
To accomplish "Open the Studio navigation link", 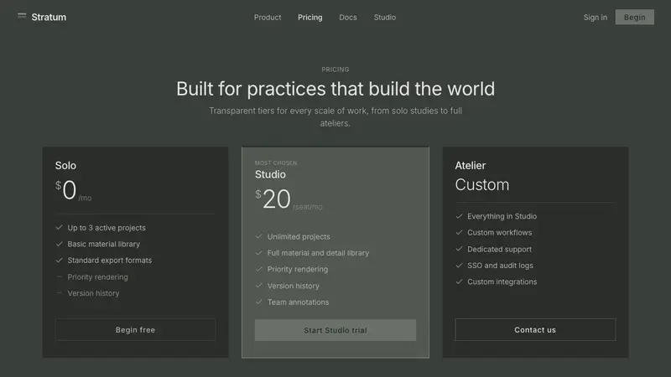I will (385, 17).
